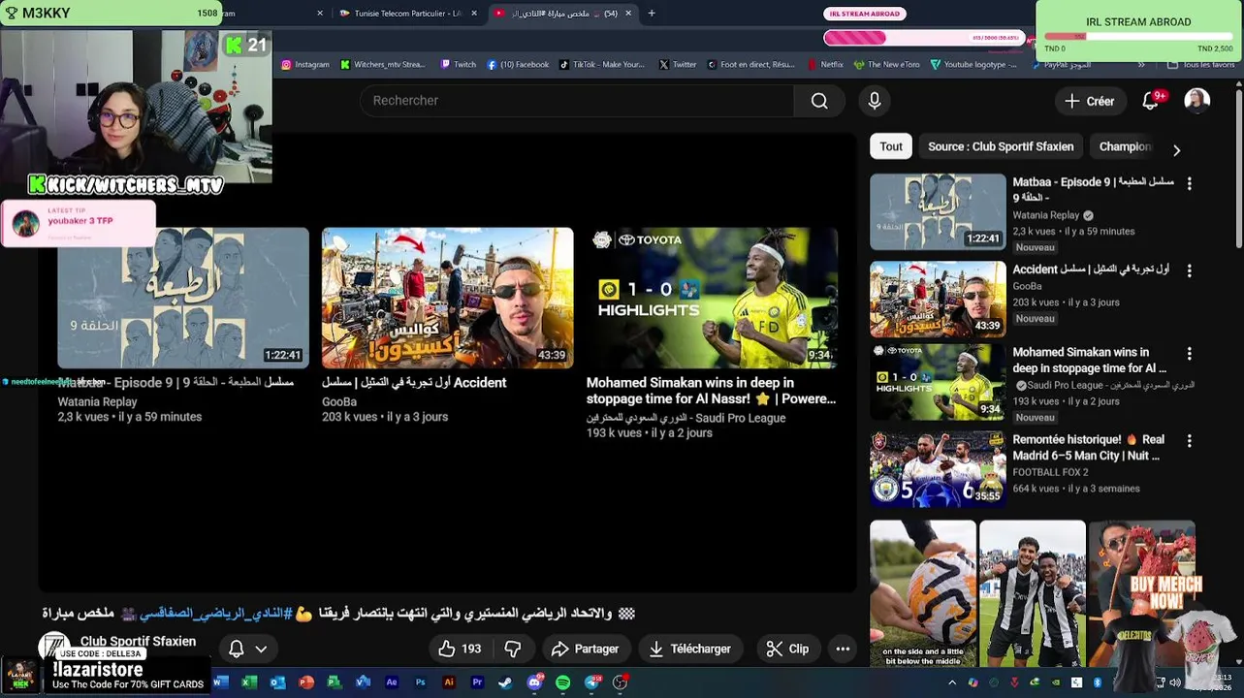Screen dimensions: 1244x698
Task: Open Outlook from the taskbar
Action: pos(277,682)
